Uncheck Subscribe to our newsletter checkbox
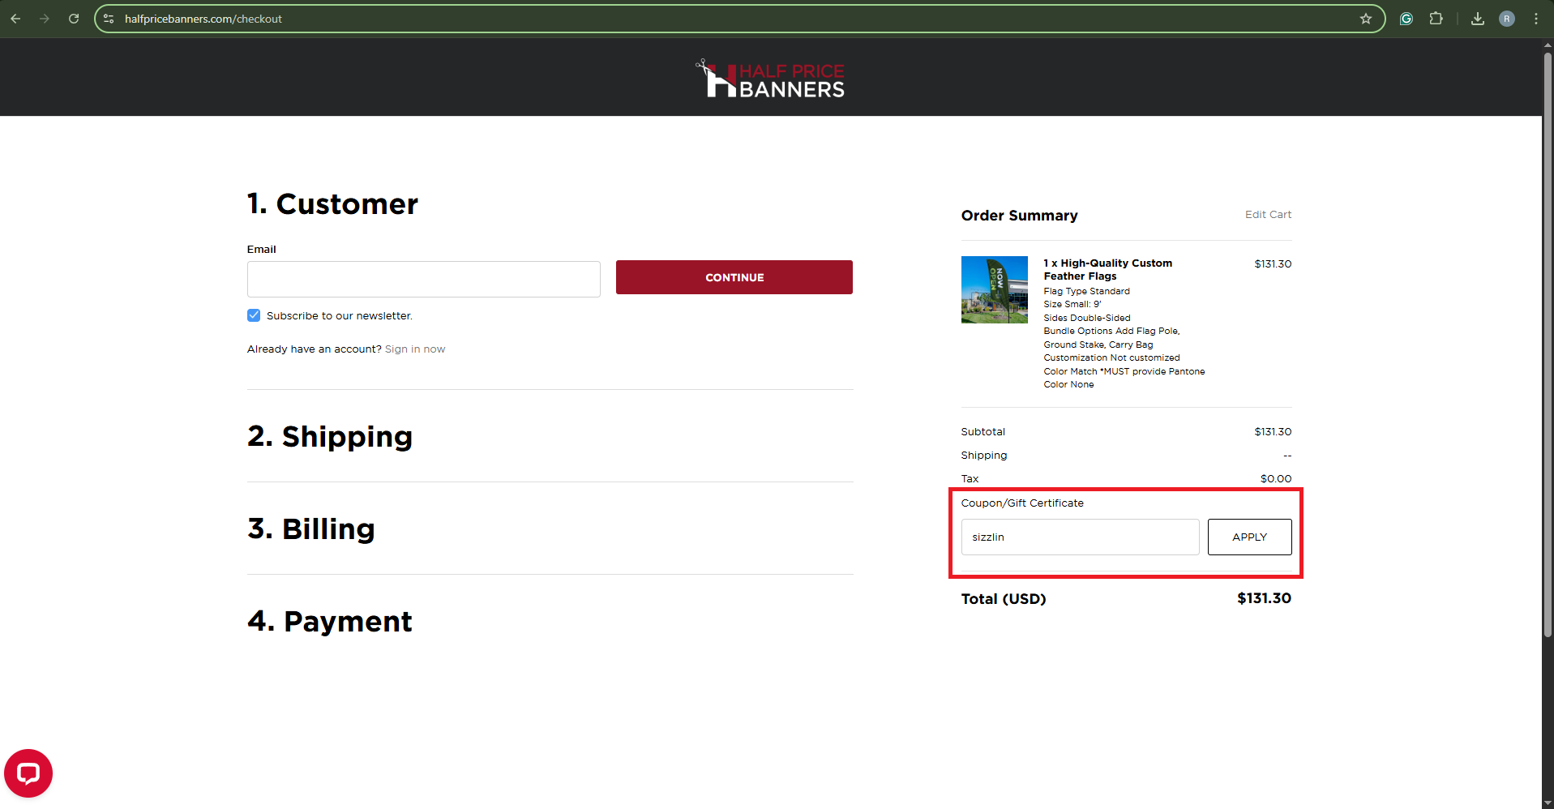Viewport: 1554px width, 809px height. tap(254, 315)
